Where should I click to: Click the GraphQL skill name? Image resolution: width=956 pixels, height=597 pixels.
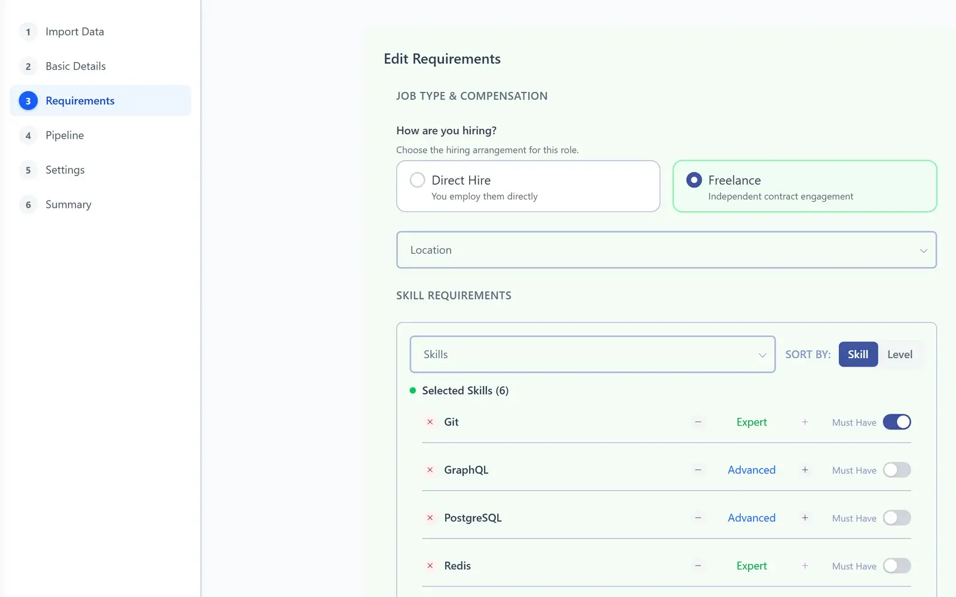pos(466,470)
